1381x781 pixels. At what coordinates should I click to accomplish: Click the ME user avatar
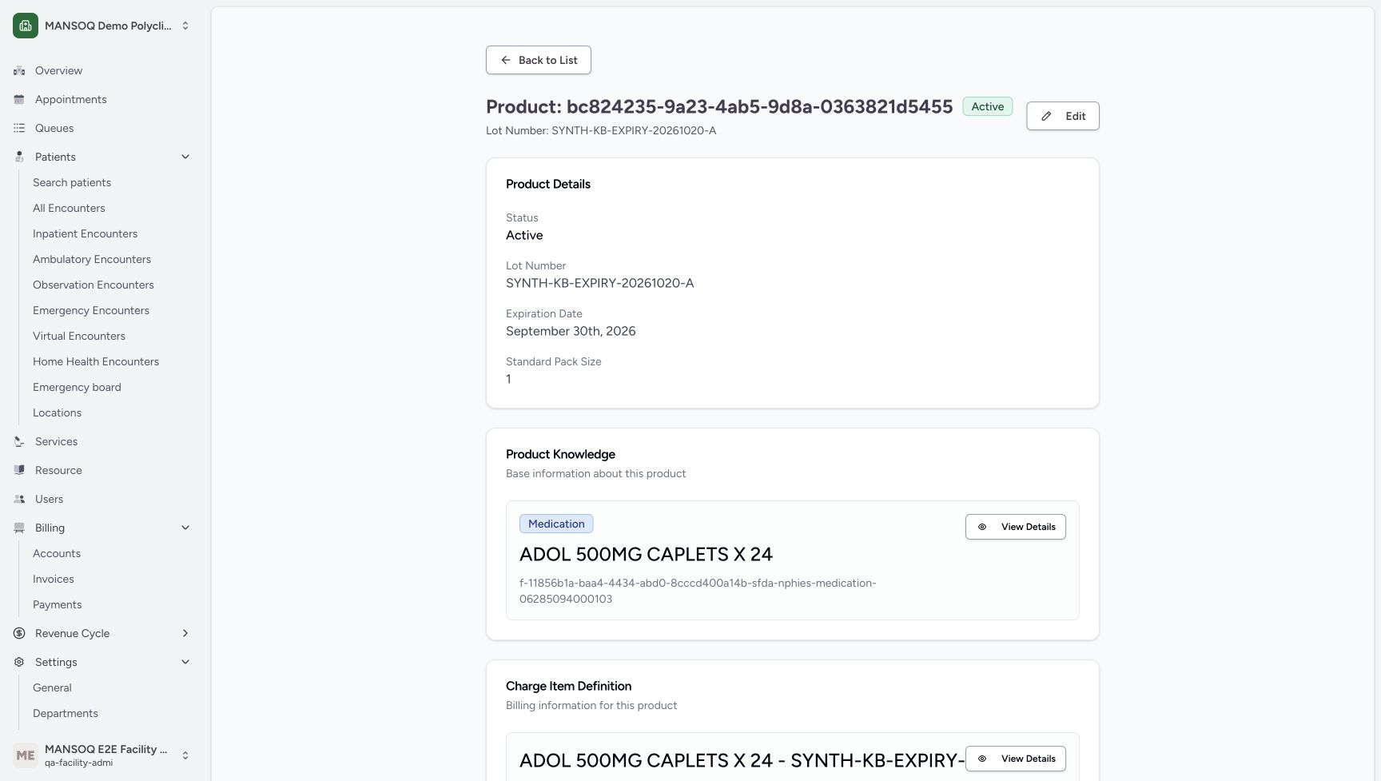pos(26,755)
